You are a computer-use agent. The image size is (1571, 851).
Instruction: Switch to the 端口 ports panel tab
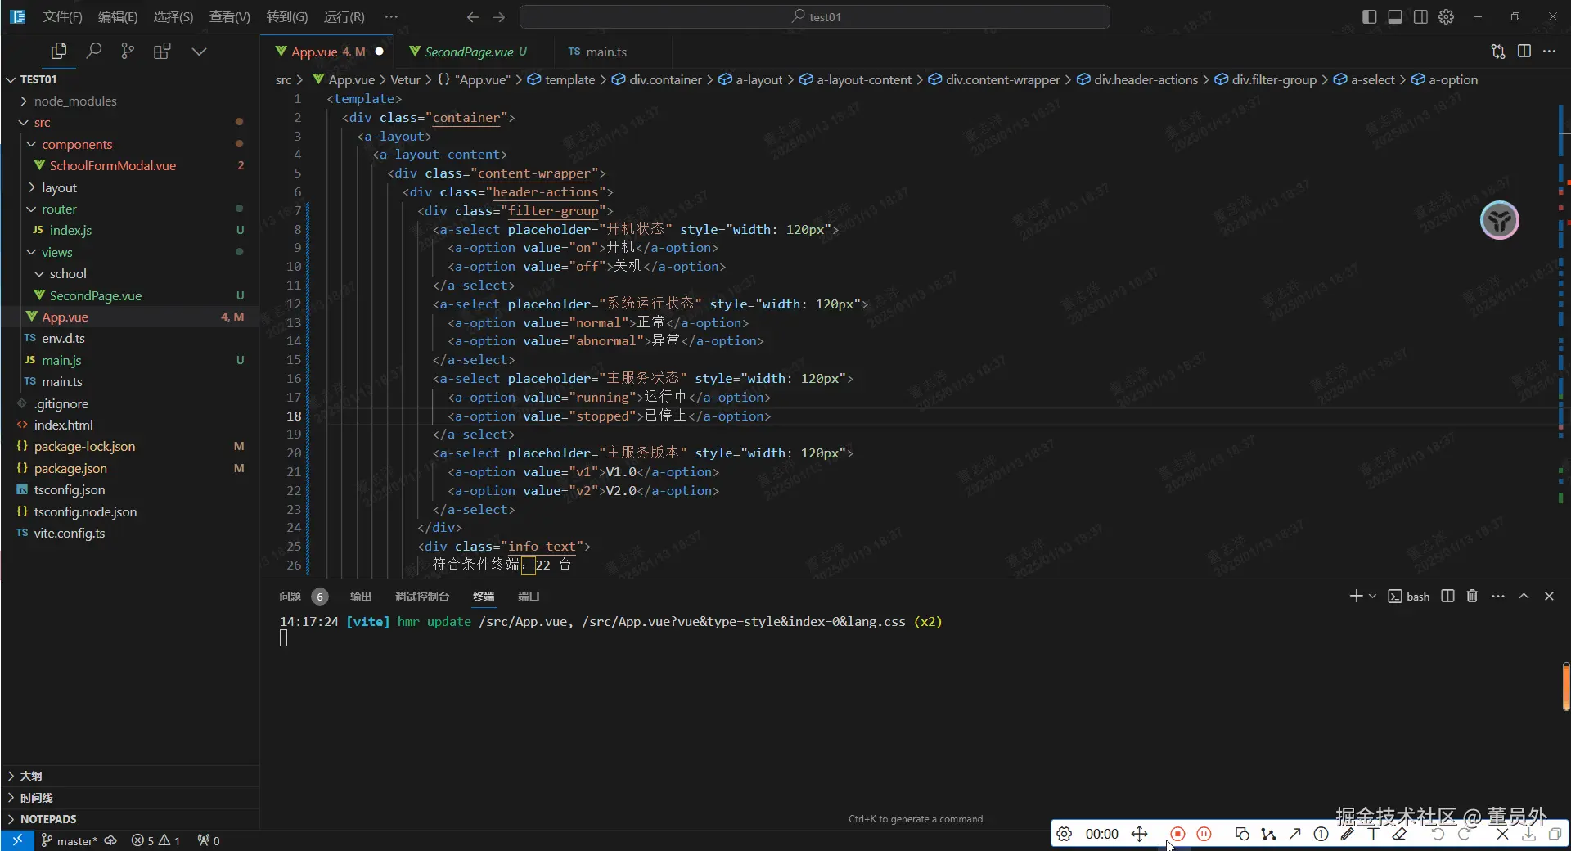[529, 597]
